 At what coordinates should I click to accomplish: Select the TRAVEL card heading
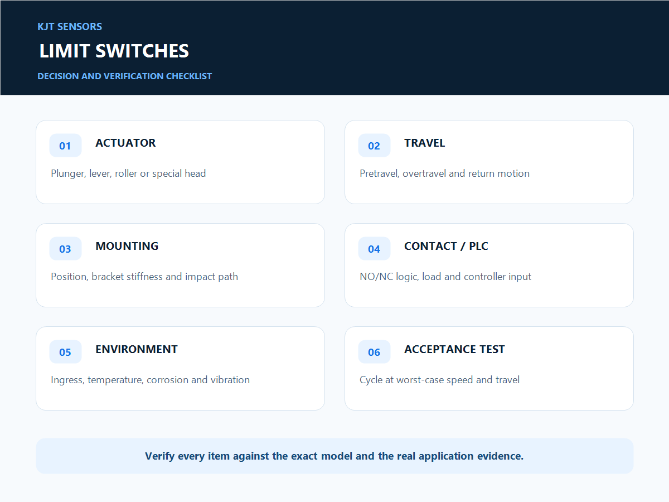[x=425, y=143]
